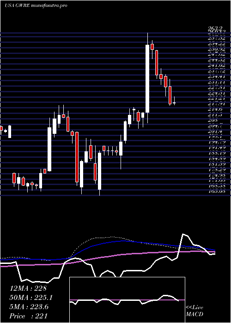This screenshot has height=323, width=231.
Task: Click the 50MA : 225.1 readout
Action: coord(31,298)
